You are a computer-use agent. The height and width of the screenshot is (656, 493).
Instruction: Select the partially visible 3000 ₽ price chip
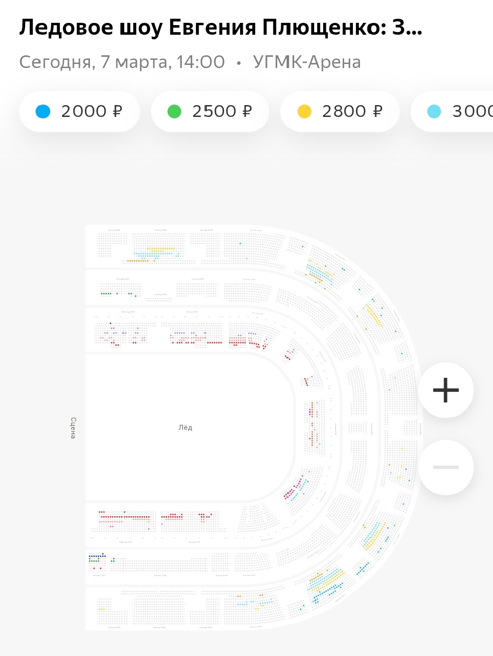456,111
